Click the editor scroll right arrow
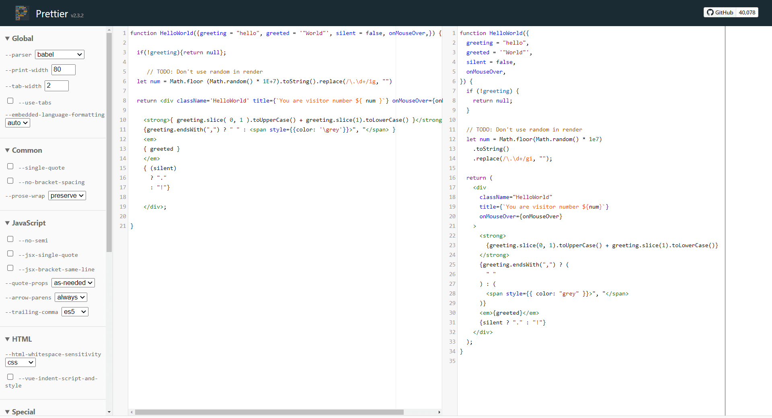 [x=439, y=412]
